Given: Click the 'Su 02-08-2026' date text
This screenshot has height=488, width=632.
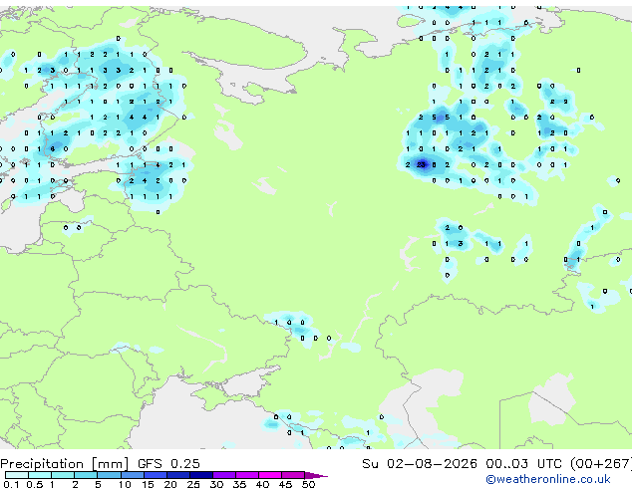Looking at the screenshot, I should [x=420, y=464].
